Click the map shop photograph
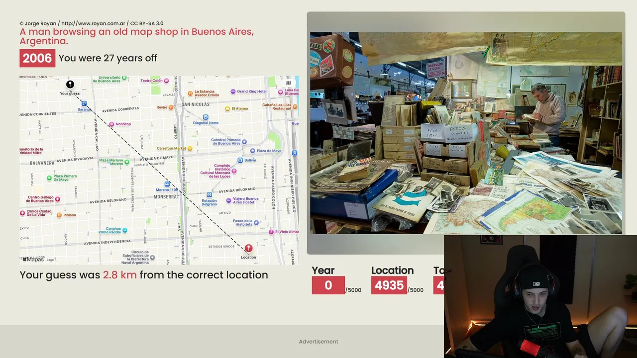Screen dimensions: 637x358 466,133
